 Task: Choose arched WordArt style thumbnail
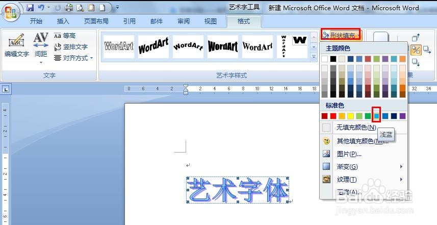pyautogui.click(x=188, y=46)
